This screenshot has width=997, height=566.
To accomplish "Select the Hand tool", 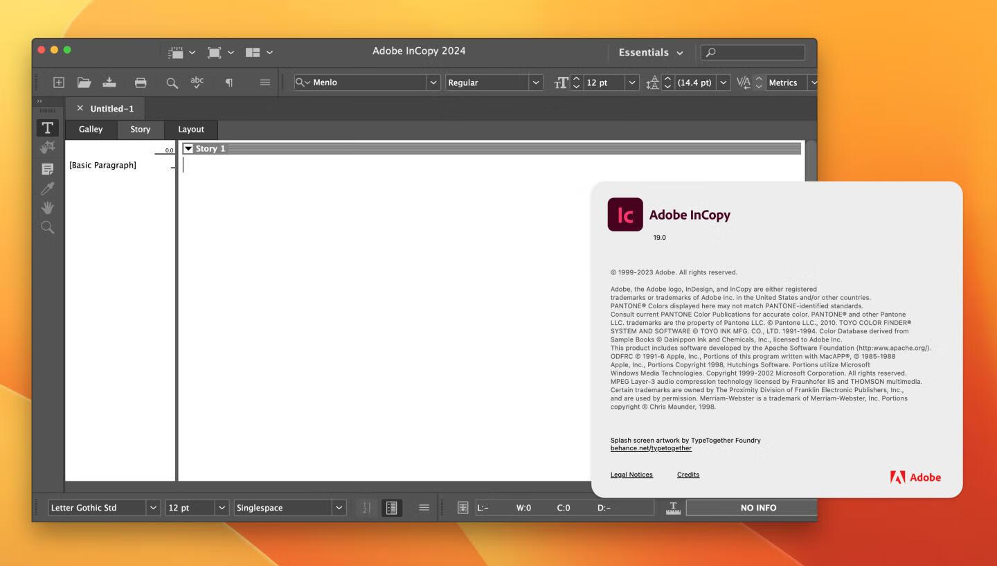I will (x=47, y=208).
